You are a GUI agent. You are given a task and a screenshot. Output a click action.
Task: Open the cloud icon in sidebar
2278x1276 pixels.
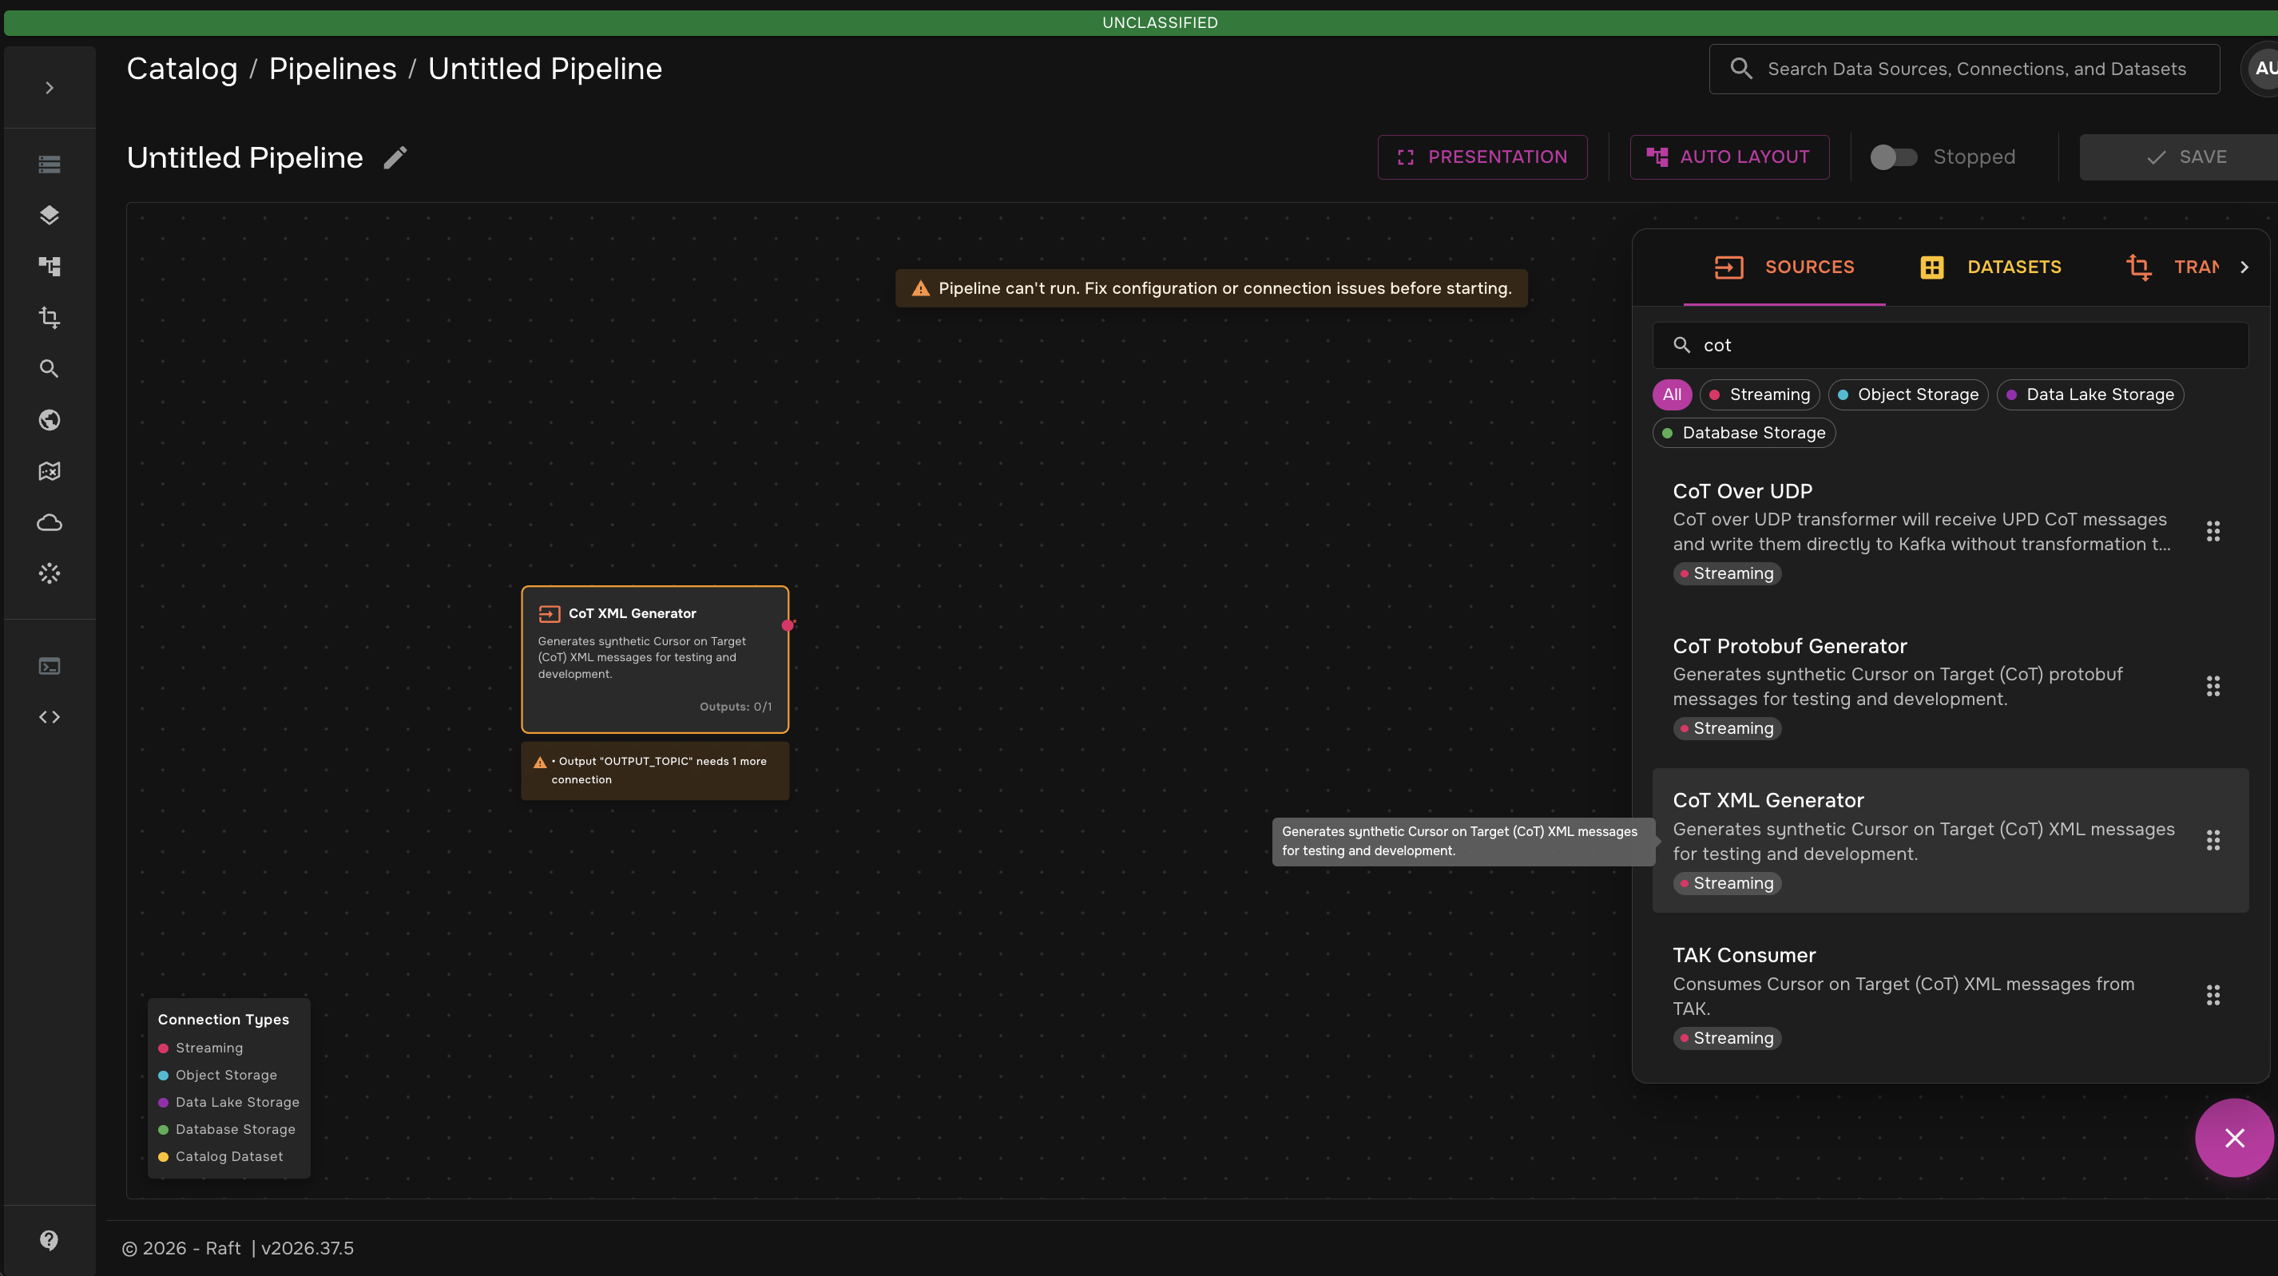pos(50,522)
